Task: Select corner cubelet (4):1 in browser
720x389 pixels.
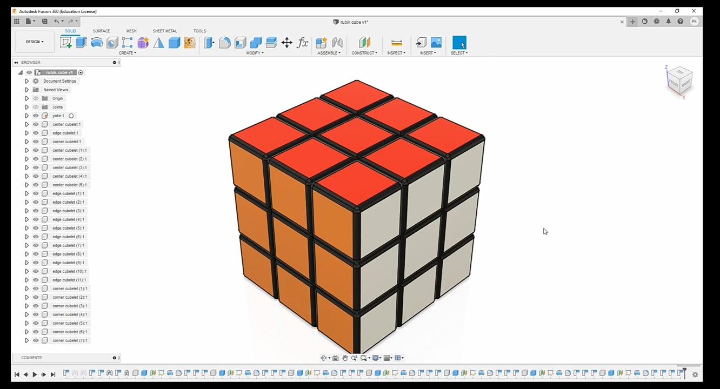Action: (70, 314)
